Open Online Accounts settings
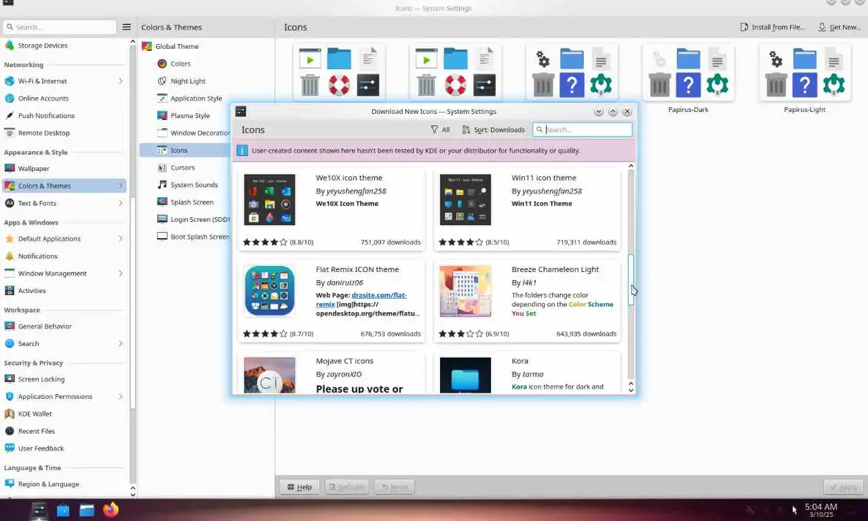The height and width of the screenshot is (521, 868). (65, 98)
